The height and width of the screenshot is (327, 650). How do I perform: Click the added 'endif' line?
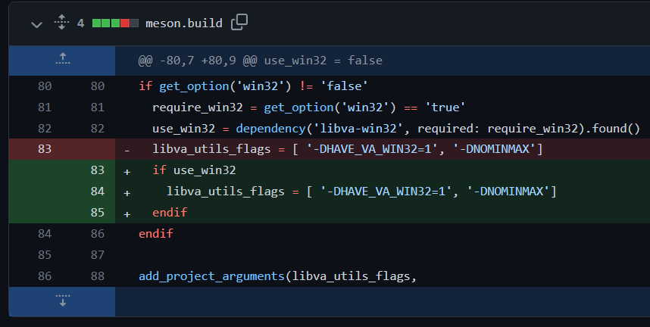pyautogui.click(x=170, y=212)
